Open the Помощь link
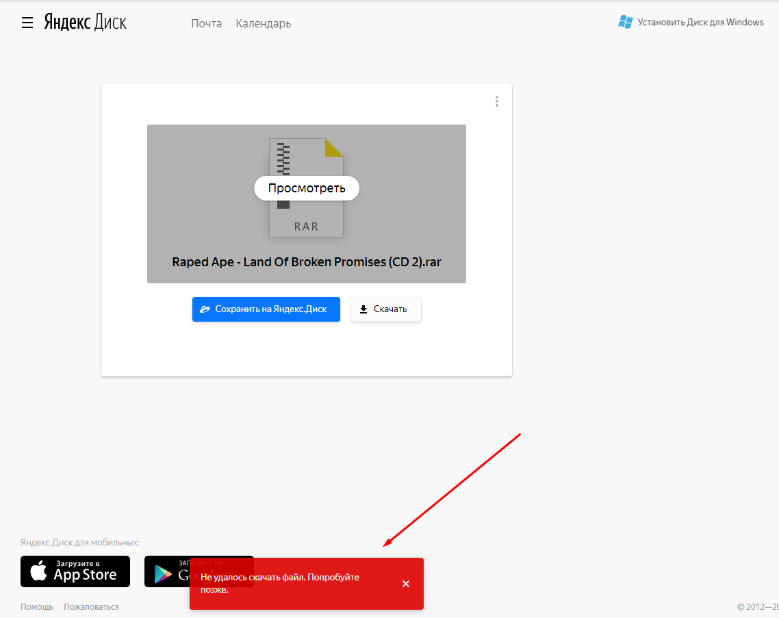Viewport: 779px width, 618px height. coord(37,606)
